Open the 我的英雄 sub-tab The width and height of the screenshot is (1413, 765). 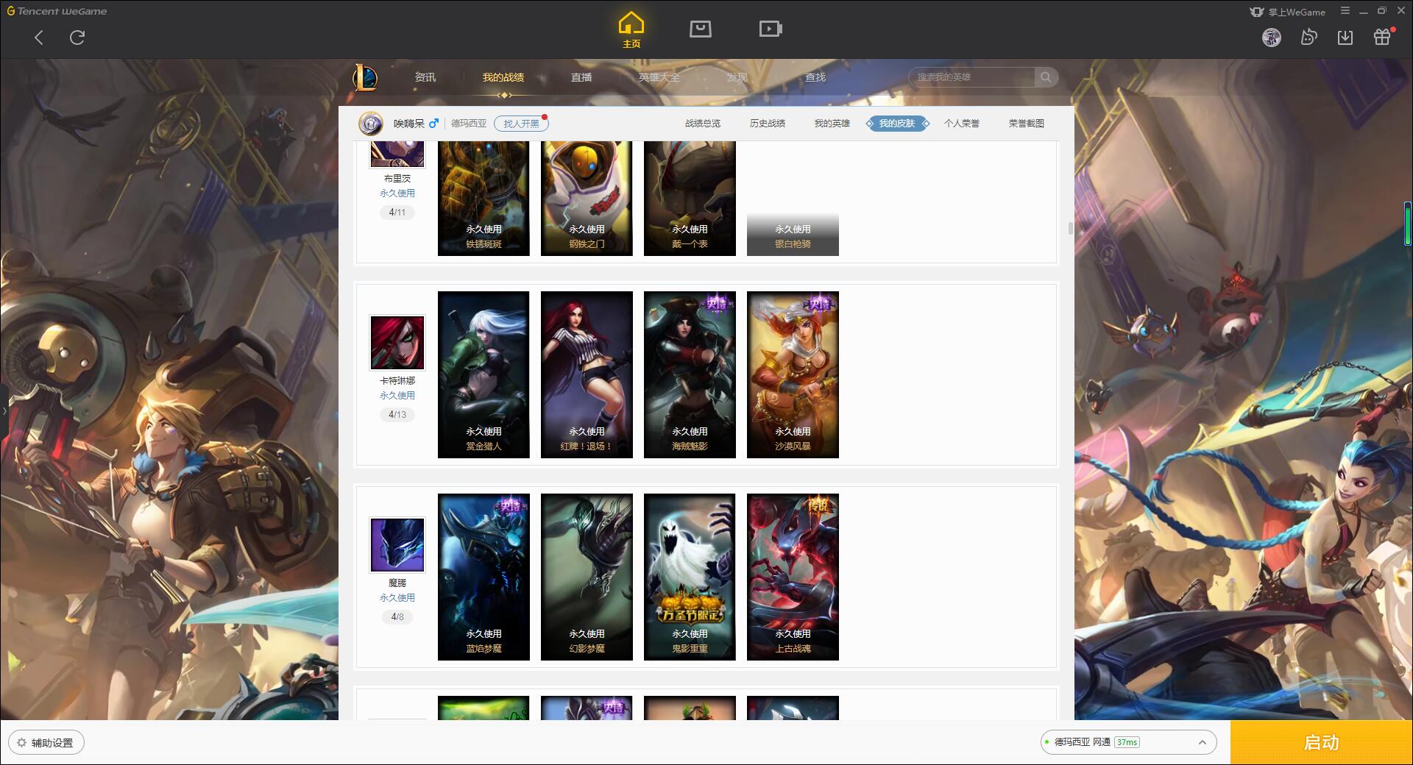click(x=832, y=124)
